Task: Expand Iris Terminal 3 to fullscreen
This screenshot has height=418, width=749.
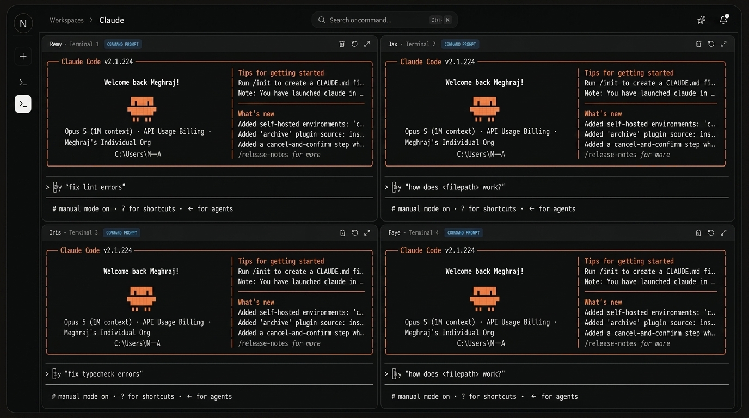Action: click(x=367, y=233)
